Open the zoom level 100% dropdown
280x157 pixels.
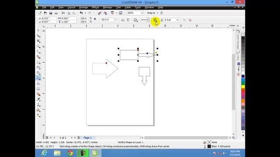142,13
